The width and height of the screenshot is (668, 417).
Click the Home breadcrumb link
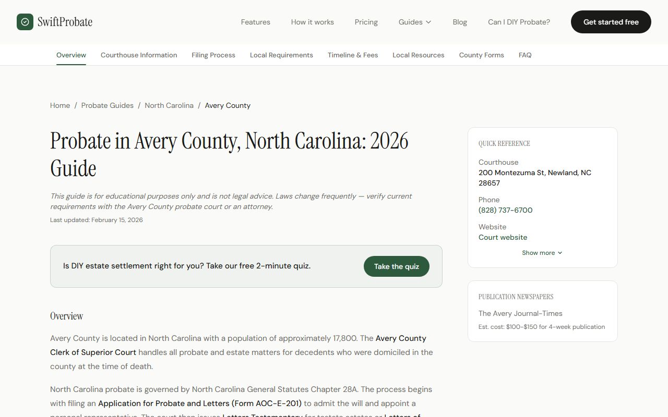tap(60, 105)
